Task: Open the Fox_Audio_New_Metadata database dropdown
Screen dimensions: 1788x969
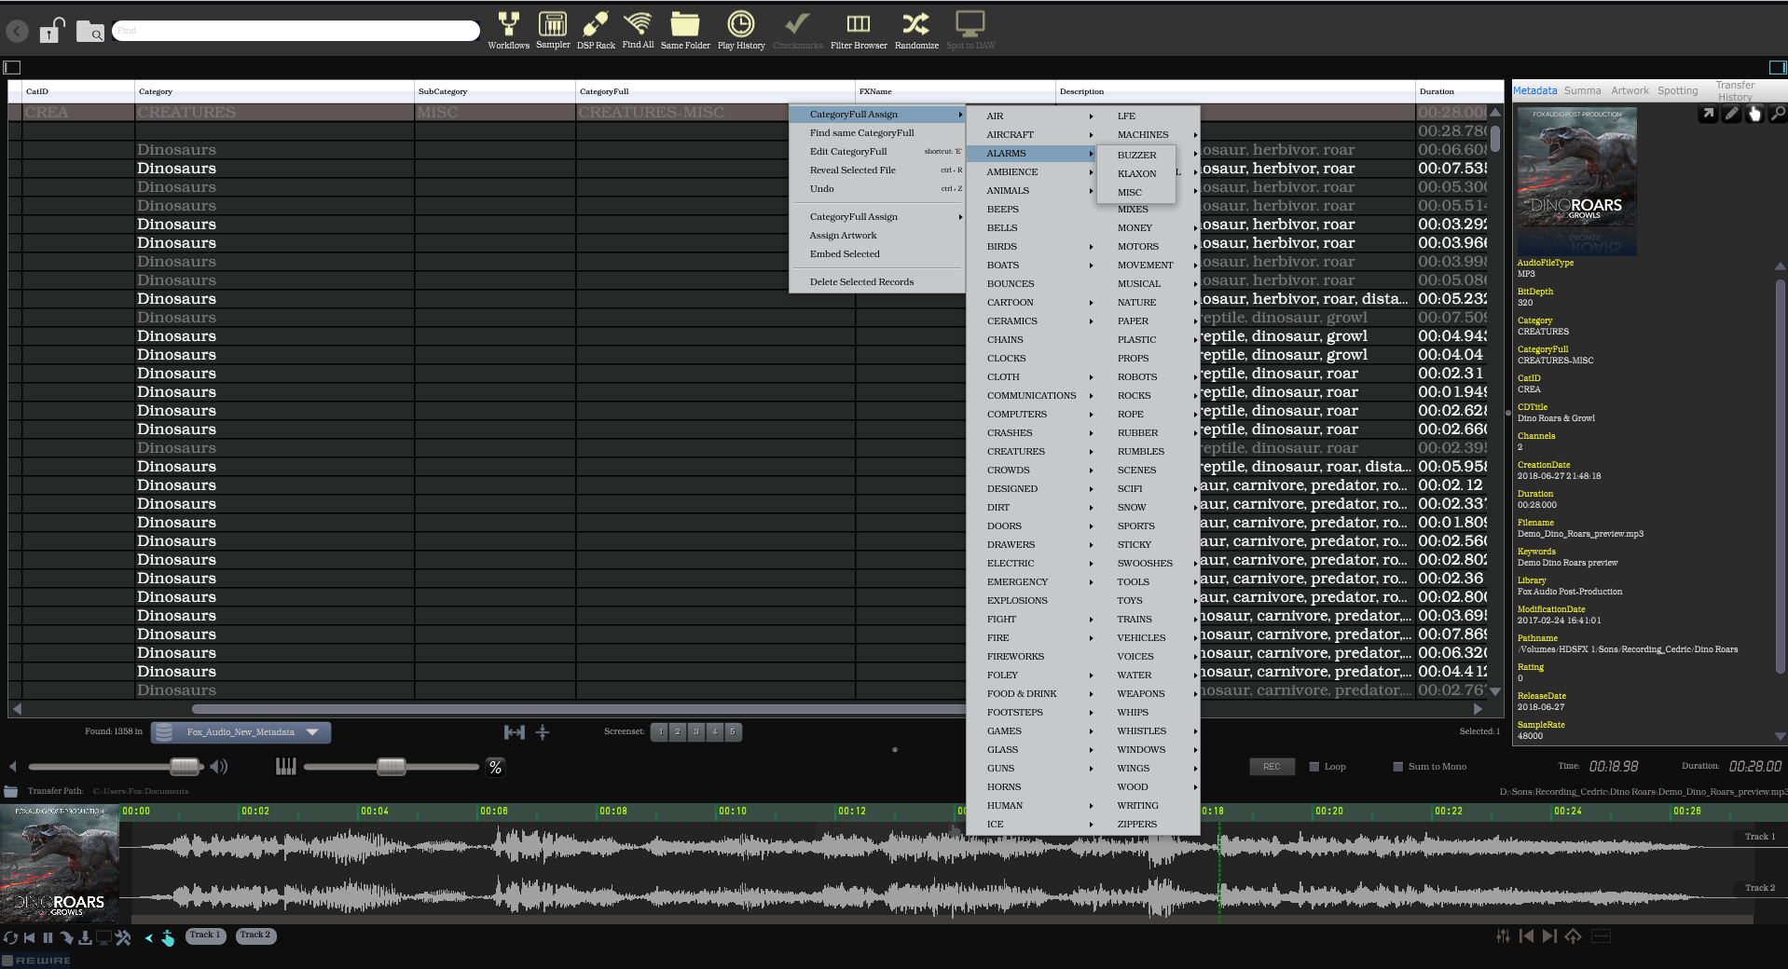Action: [x=241, y=732]
